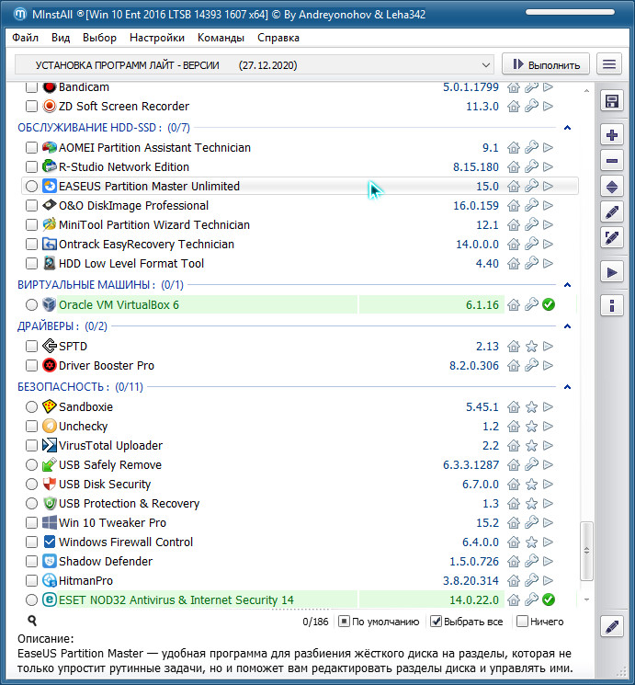Image resolution: width=635 pixels, height=685 pixels.
Task: Click key icon for USB Safely Remove
Action: [531, 465]
